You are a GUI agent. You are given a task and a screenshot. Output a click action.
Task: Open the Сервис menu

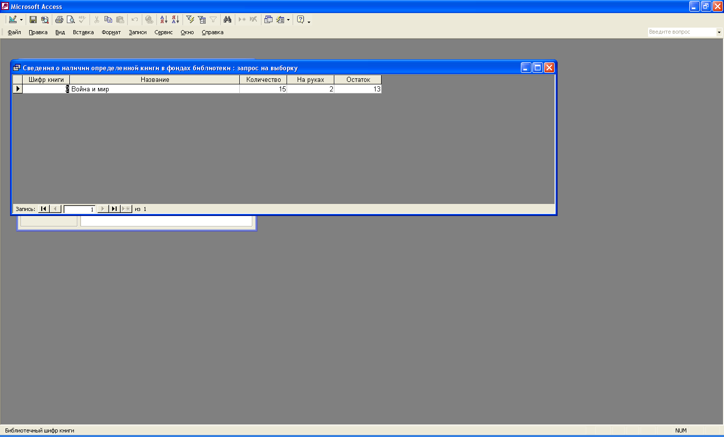pyautogui.click(x=163, y=32)
